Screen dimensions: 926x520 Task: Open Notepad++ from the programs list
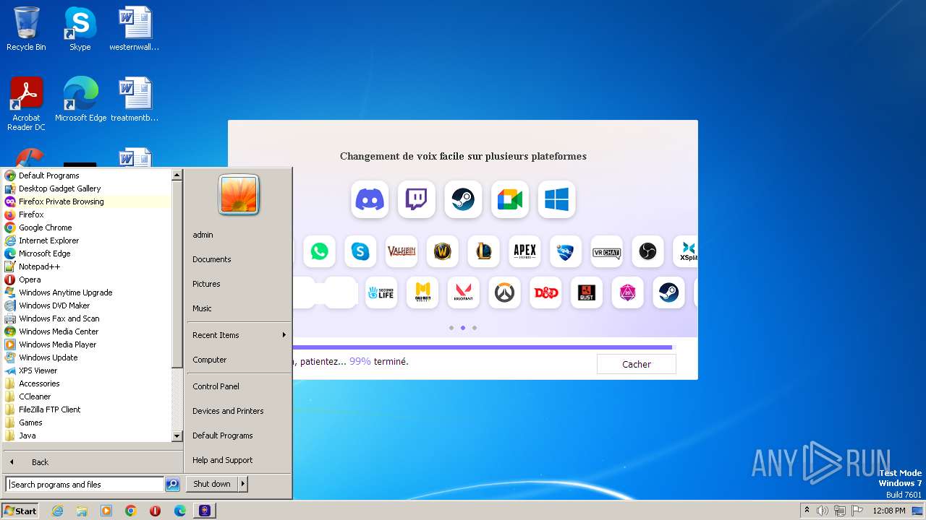[87, 266]
